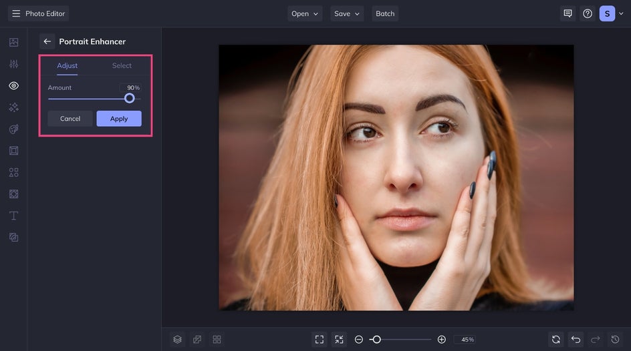Viewport: 631px width, 351px height.
Task: Click the S user avatar
Action: pos(607,13)
